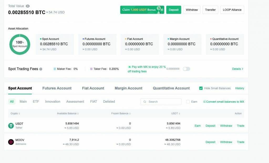Screen dimensions: 269x163
Task: Open the Fiat Account tab
Action: [93, 88]
